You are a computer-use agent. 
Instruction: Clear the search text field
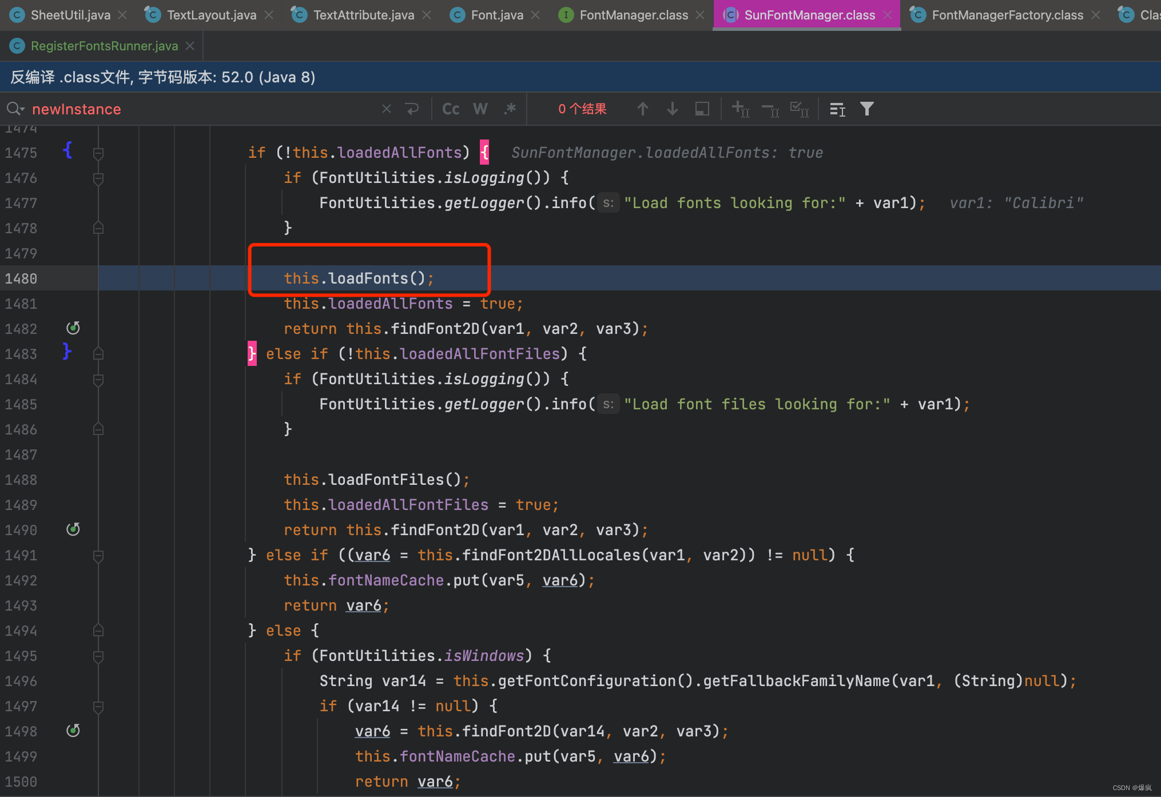(387, 109)
